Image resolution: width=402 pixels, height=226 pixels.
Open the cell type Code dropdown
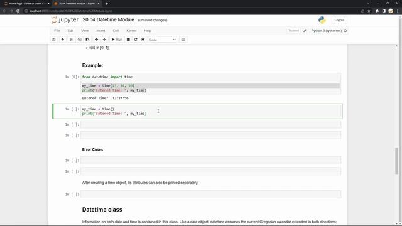[162, 40]
